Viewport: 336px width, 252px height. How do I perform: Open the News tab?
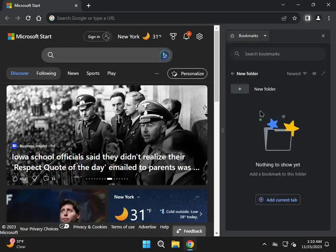pos(73,73)
